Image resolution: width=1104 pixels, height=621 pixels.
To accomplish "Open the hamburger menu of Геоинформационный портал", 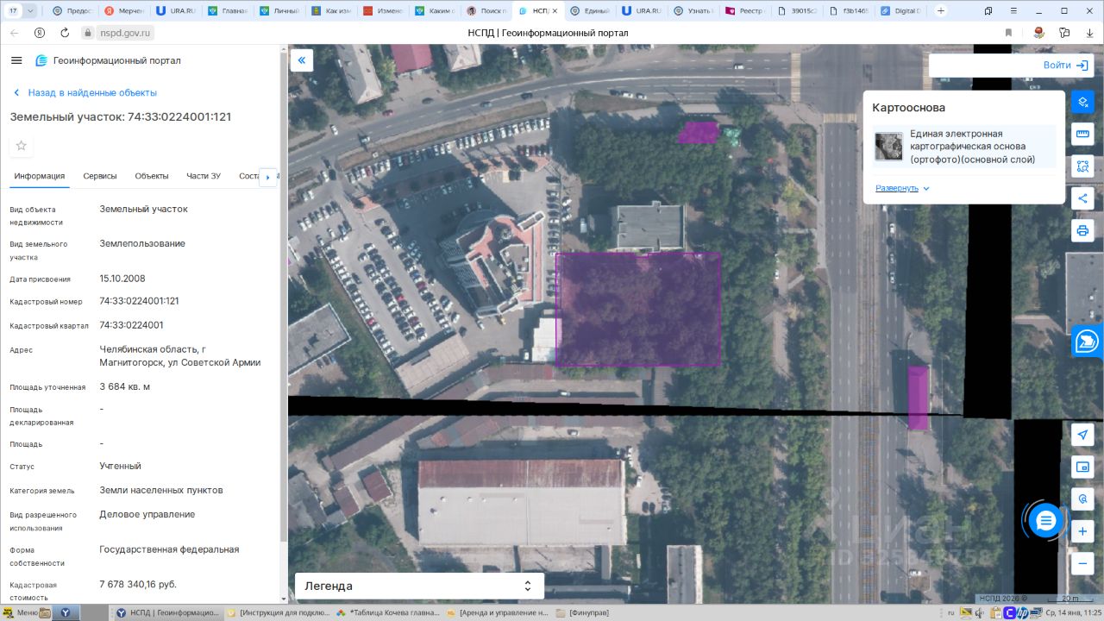I will pos(16,60).
